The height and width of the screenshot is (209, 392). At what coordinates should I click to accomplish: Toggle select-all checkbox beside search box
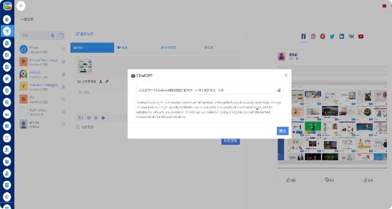click(61, 35)
